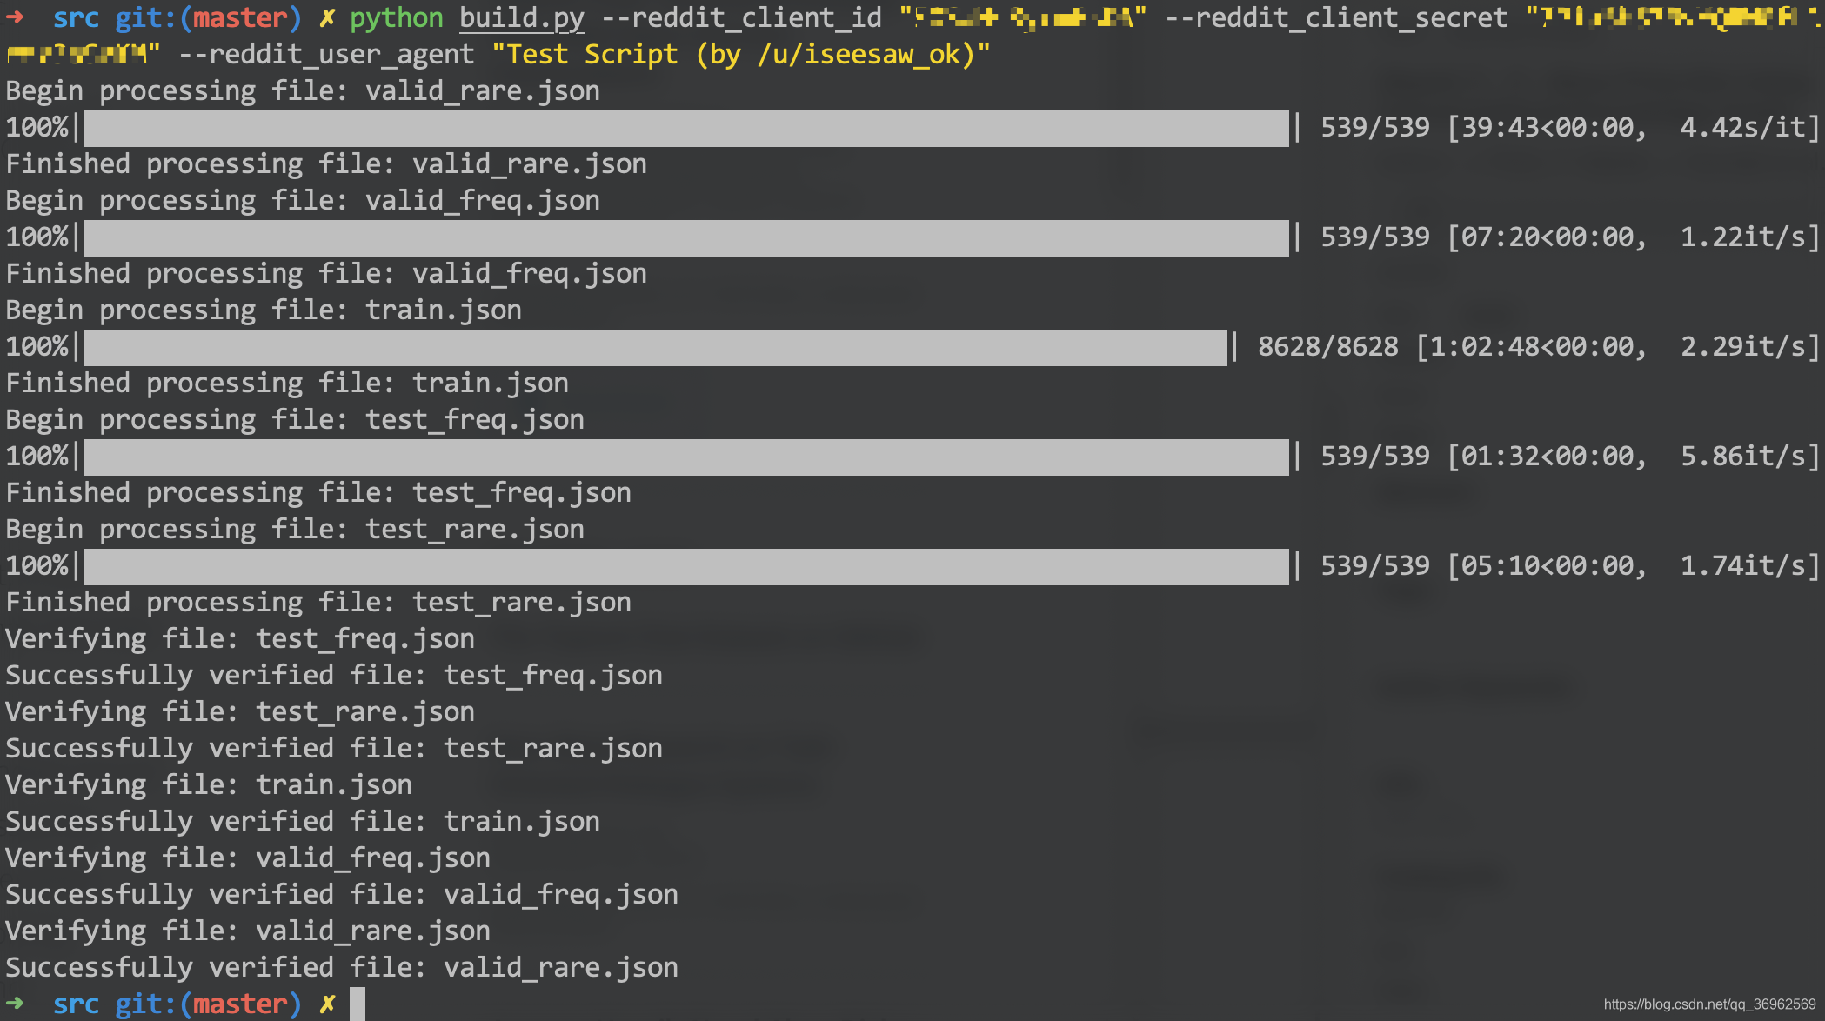Click the git:(master) branch label at bottom

click(208, 1004)
